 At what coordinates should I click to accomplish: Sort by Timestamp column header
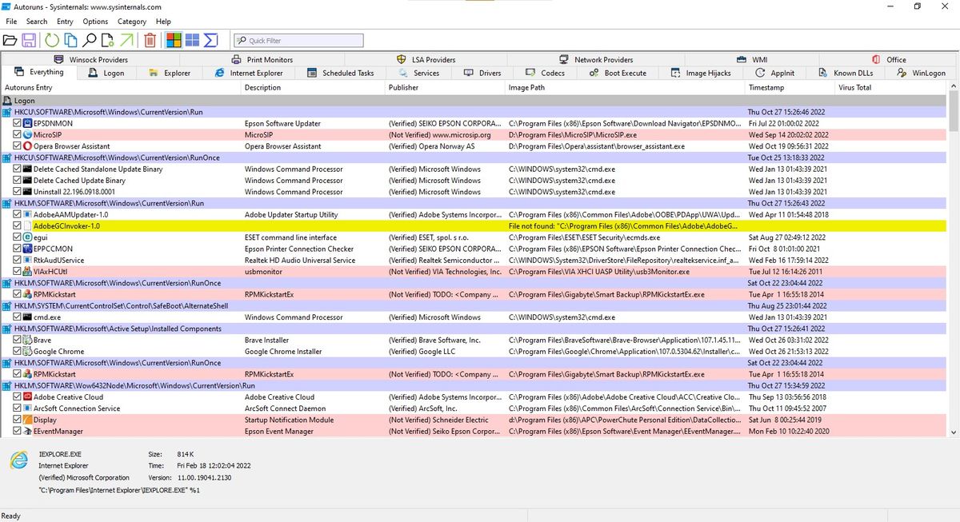[x=788, y=87]
